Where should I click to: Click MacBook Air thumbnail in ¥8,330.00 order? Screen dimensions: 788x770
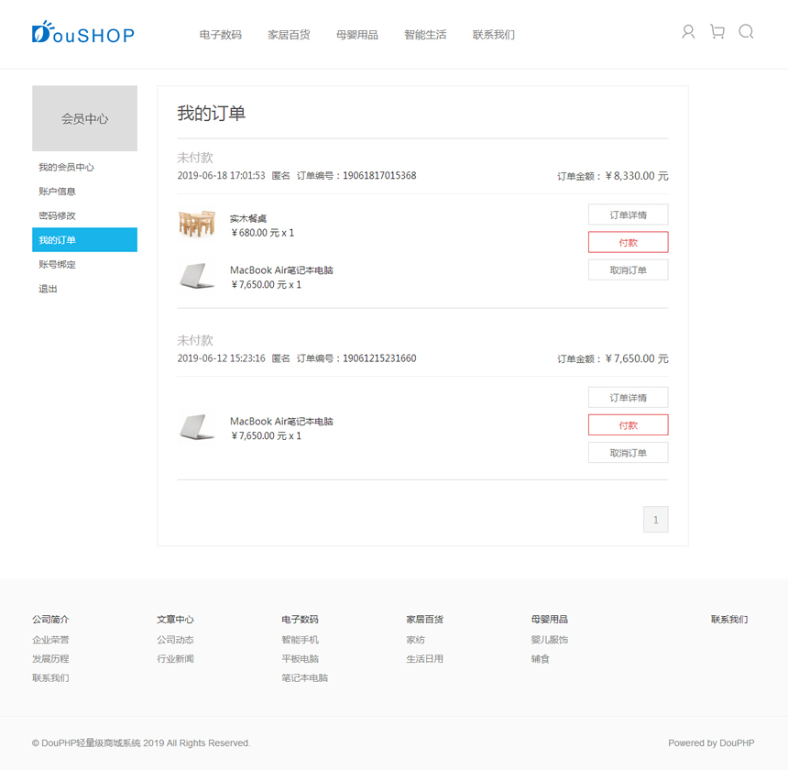(x=197, y=275)
